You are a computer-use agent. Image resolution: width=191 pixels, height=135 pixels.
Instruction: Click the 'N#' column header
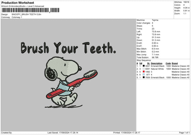pos(141,63)
